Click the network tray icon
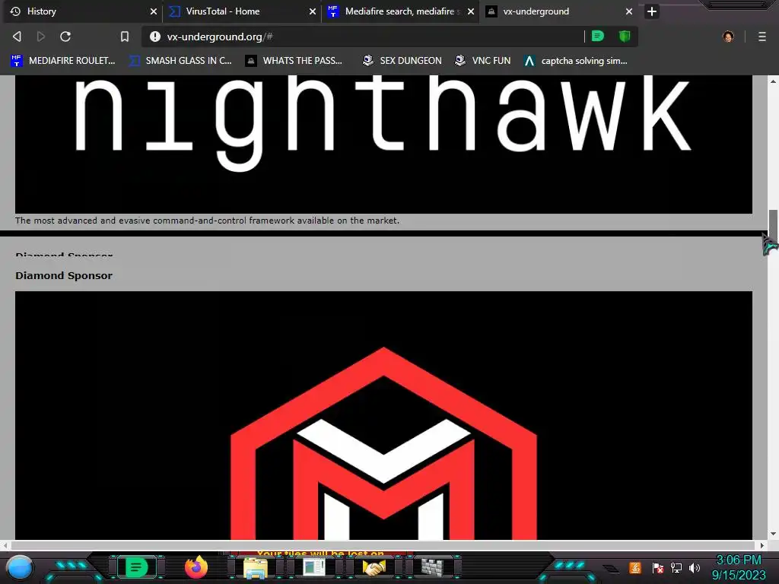779x584 pixels. [x=676, y=567]
